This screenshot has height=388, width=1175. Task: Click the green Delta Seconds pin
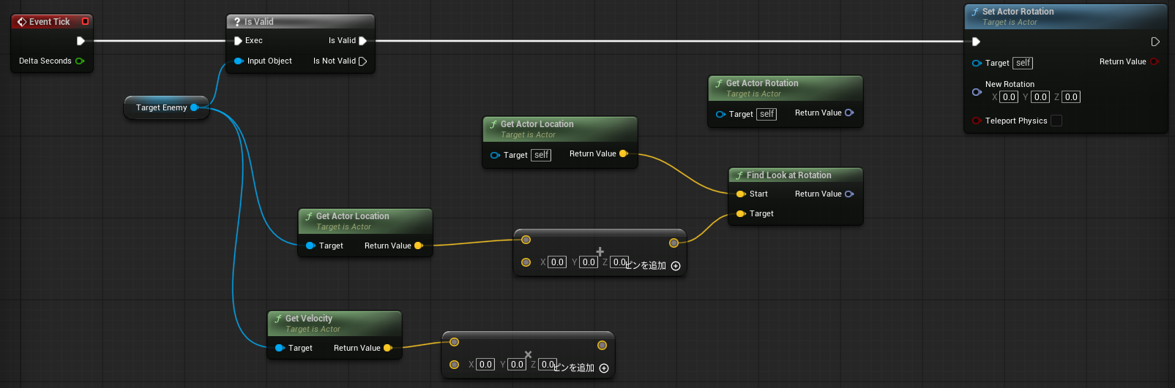(80, 61)
